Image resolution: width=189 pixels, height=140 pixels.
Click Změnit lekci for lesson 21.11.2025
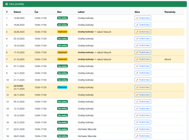click(x=143, y=80)
